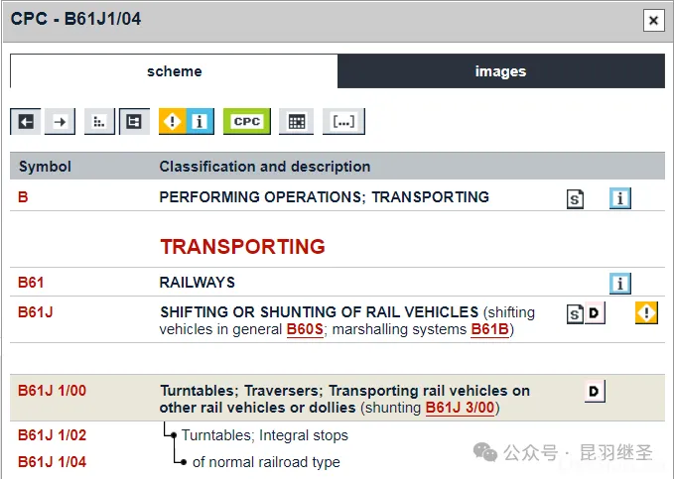
Task: Click the right arrow navigation button
Action: pyautogui.click(x=61, y=121)
